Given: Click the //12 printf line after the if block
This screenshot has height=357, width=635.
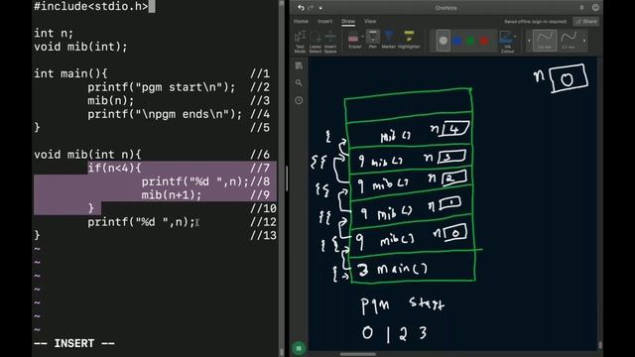Looking at the screenshot, I should coord(141,222).
